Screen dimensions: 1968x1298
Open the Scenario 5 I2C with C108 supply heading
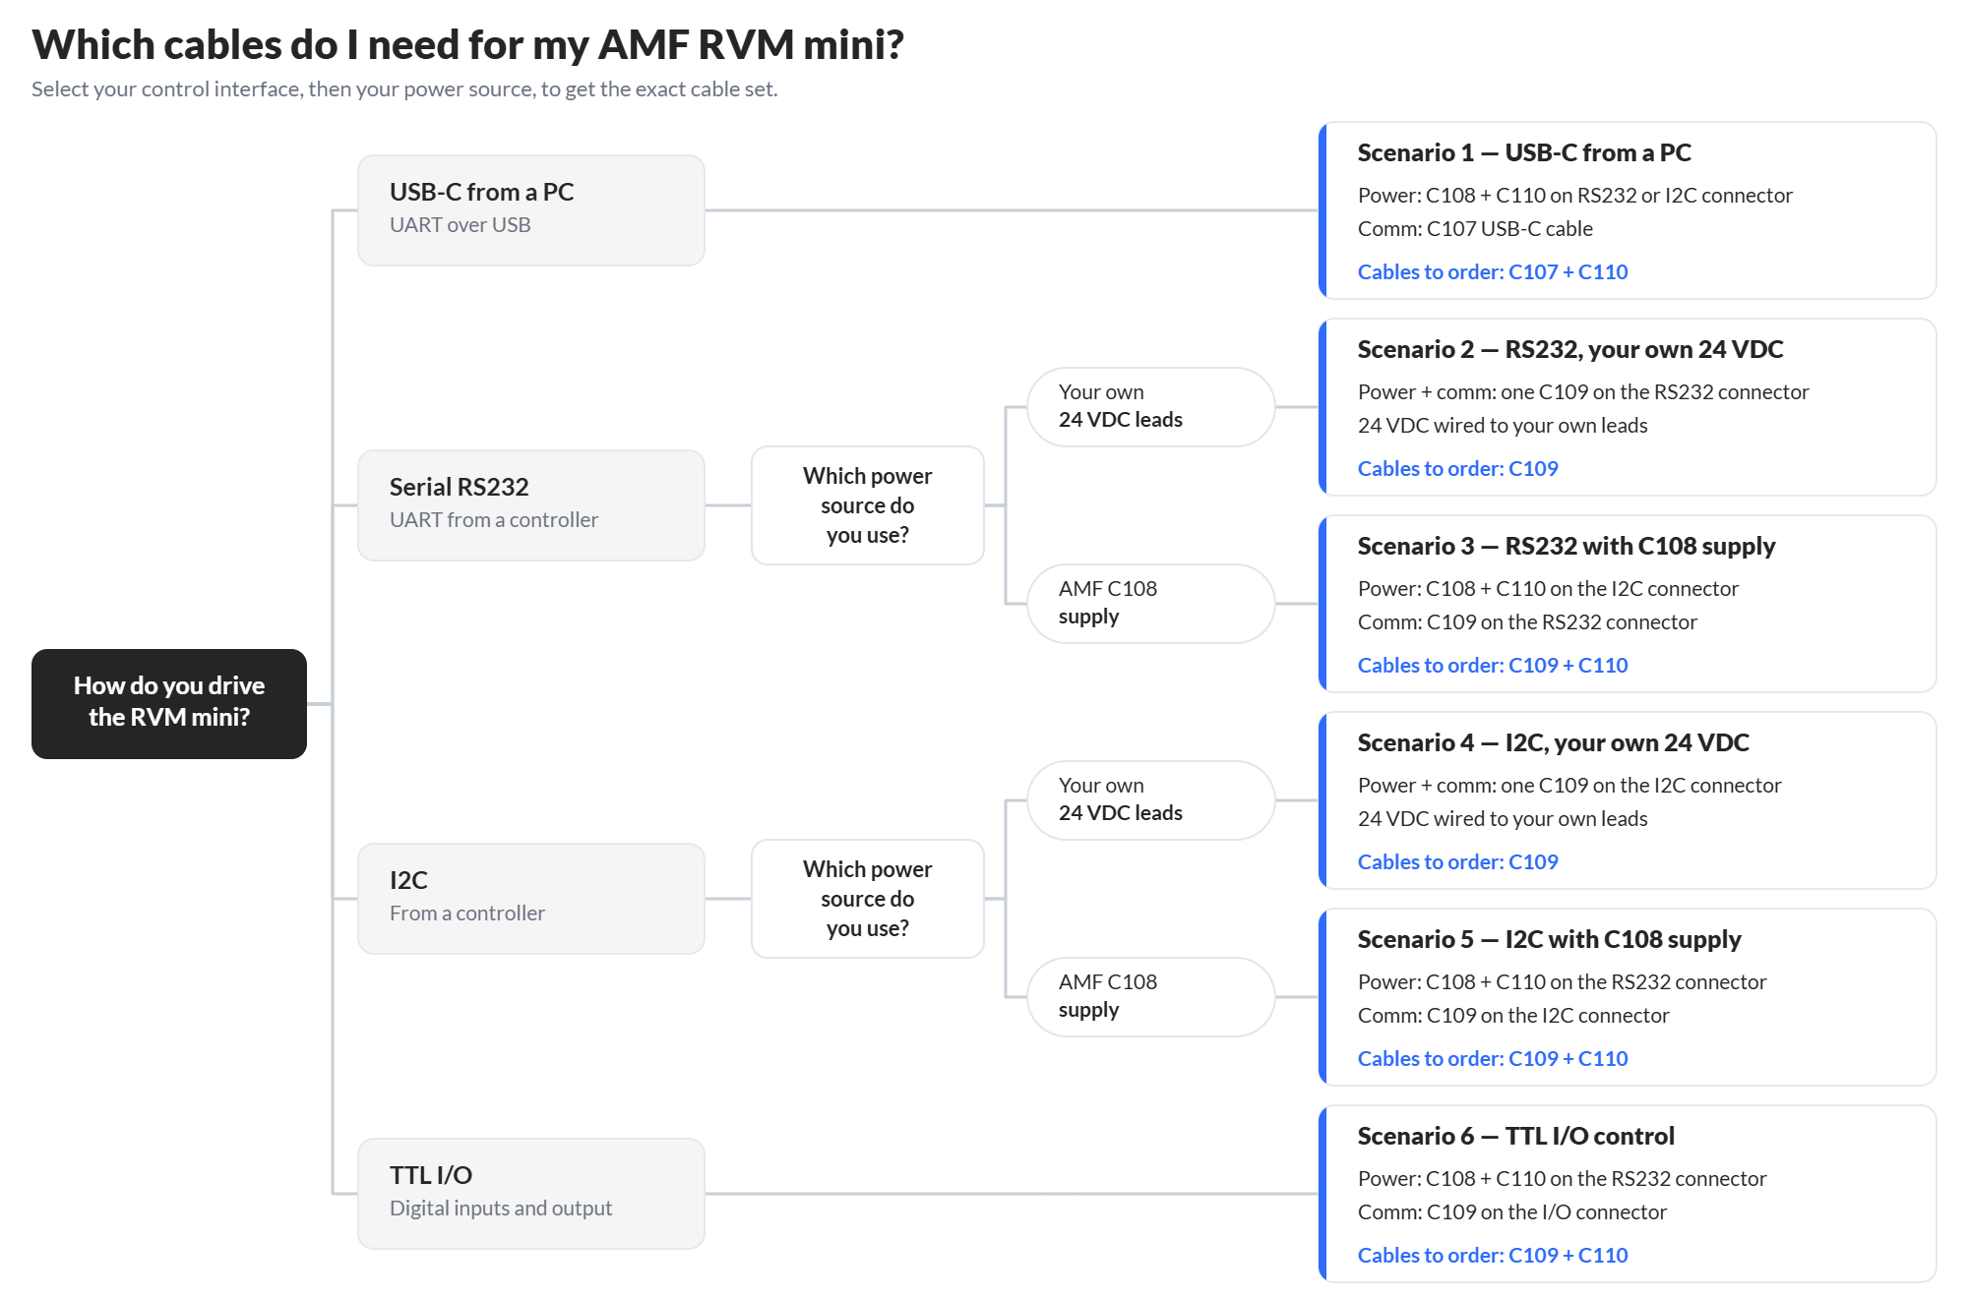tap(1550, 939)
